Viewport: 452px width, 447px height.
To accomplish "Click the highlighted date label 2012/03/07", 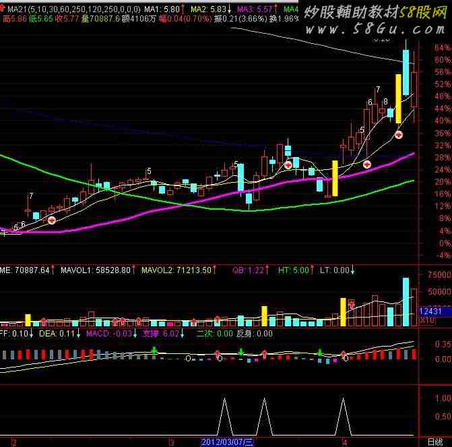I will coord(227,442).
